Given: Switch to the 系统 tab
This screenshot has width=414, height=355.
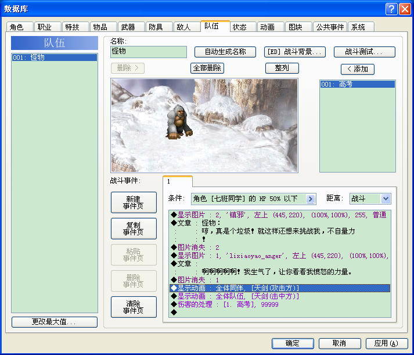Looking at the screenshot, I should [x=361, y=27].
